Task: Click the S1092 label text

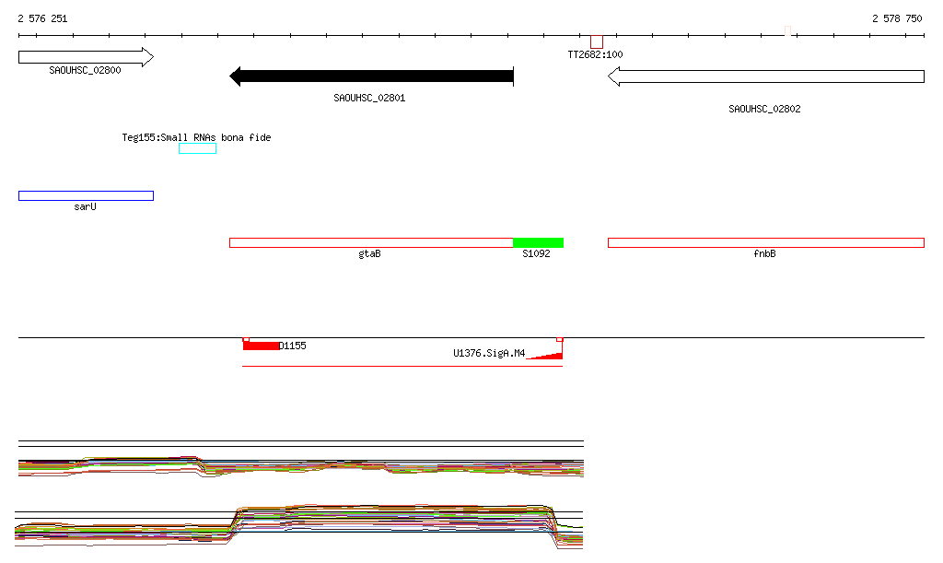Action: pyautogui.click(x=536, y=253)
